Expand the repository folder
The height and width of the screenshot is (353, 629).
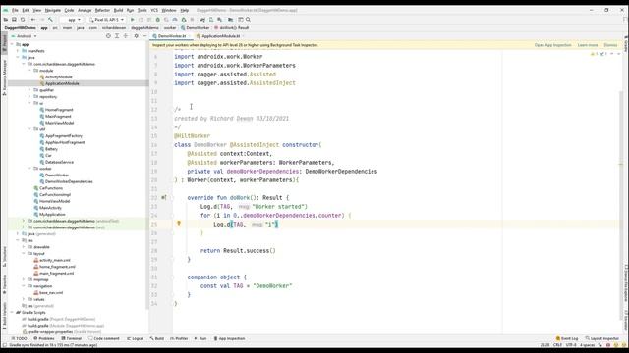(29, 96)
